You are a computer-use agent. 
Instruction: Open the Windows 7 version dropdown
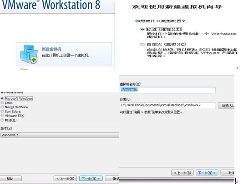(60, 135)
